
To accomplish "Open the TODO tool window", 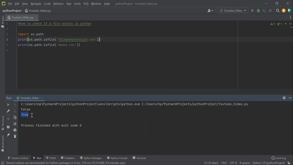I will click(51, 158).
